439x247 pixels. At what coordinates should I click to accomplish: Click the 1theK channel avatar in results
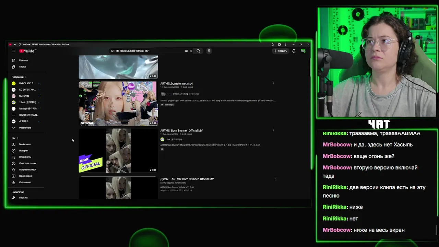pyautogui.click(x=162, y=140)
